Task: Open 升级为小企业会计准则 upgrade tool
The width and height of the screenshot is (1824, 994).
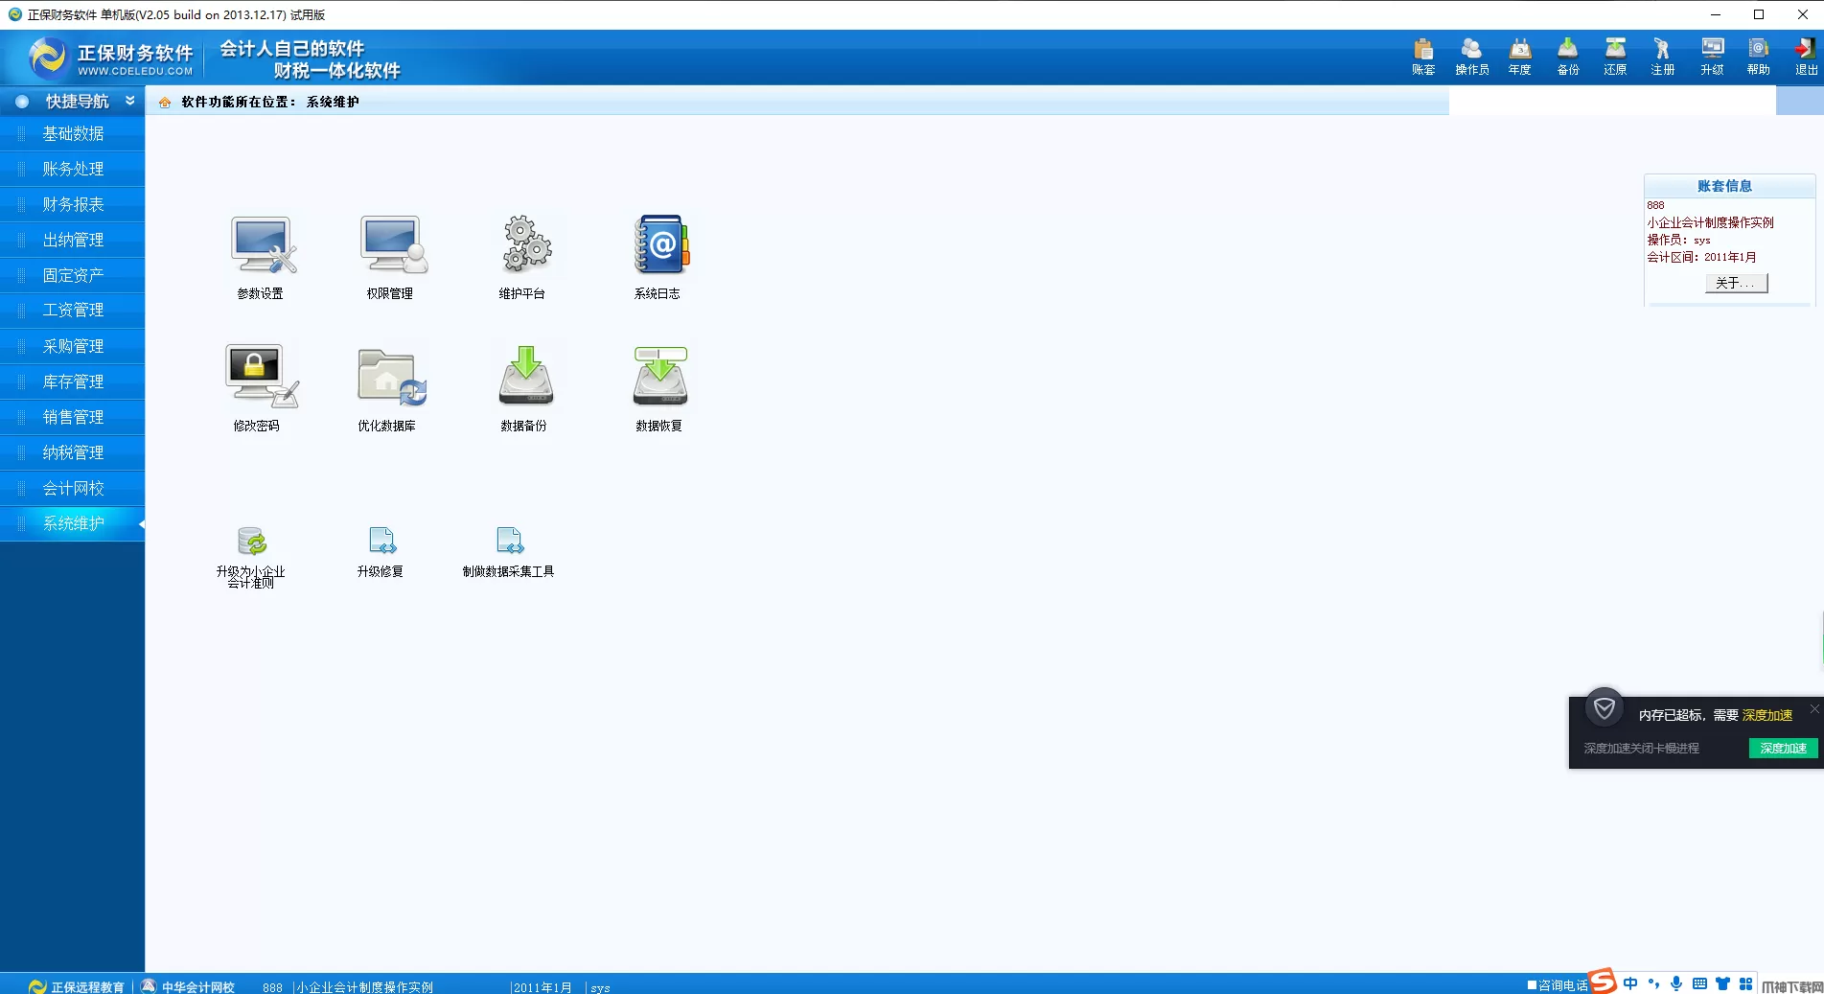Action: 251,556
